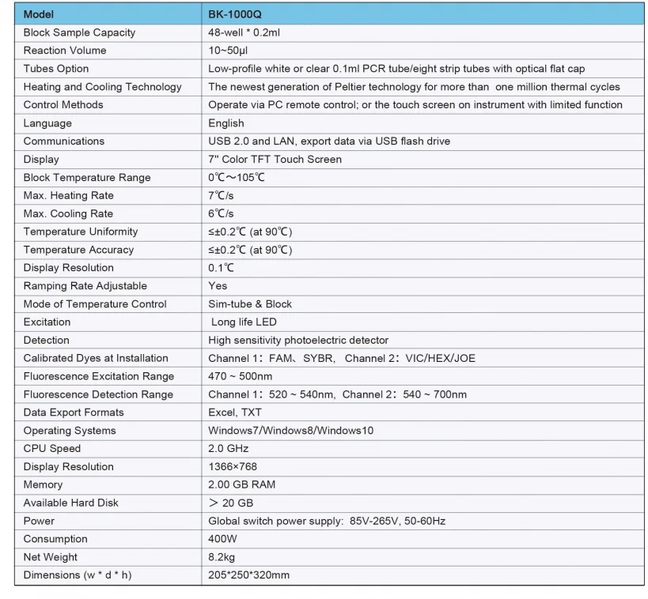Select the Language cell showing English

[225, 123]
